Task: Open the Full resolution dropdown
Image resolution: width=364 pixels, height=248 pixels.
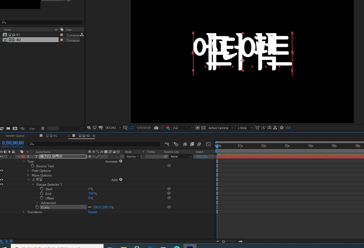Action: coord(183,128)
